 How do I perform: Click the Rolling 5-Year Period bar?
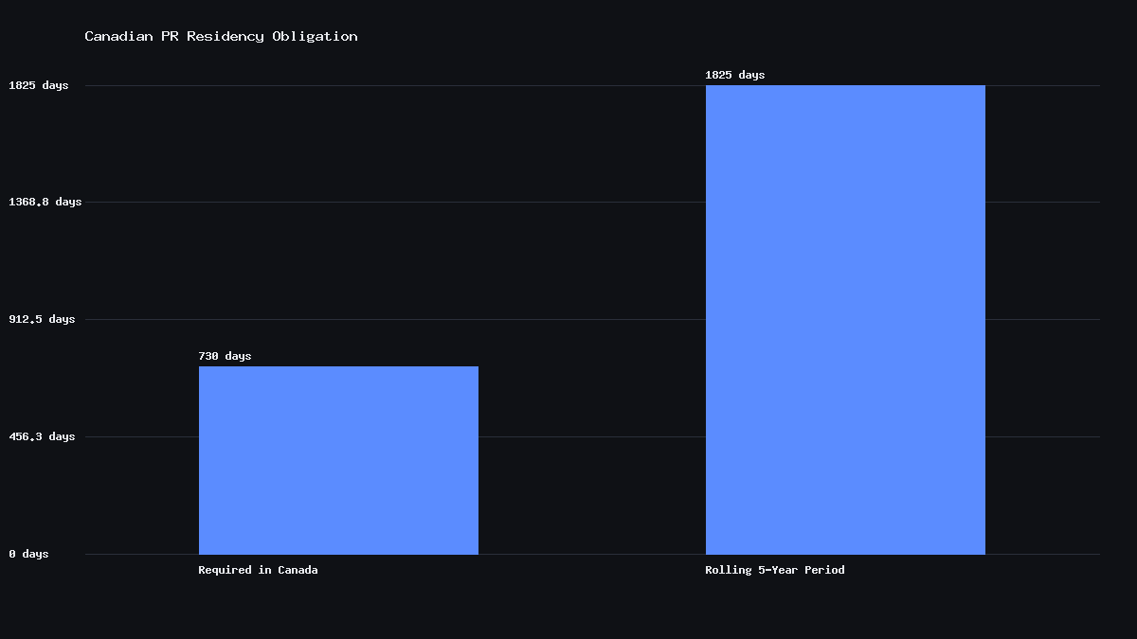[x=845, y=320]
